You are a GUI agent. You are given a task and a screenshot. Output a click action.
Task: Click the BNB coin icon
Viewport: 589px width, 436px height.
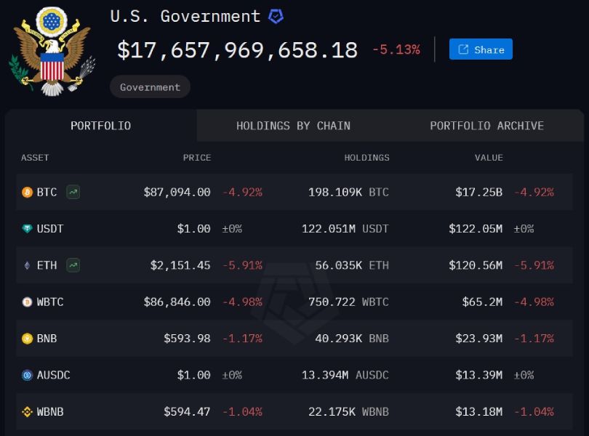tap(28, 338)
